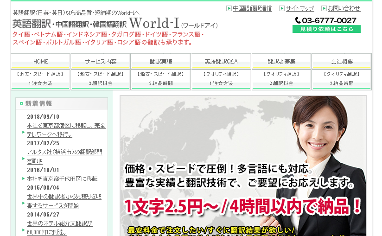382x236 pixels.
Task: Open the サービス内容 menu tab
Action: pos(101,61)
